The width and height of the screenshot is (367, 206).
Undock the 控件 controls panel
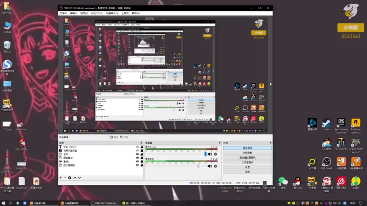pyautogui.click(x=271, y=143)
